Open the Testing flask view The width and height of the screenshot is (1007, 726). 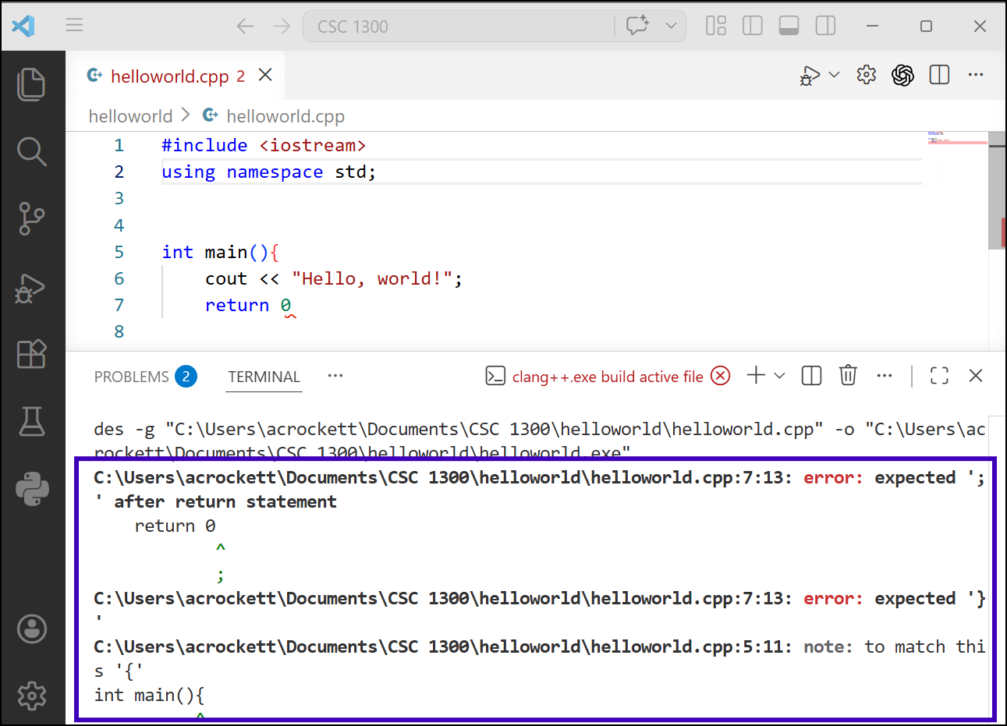(x=32, y=422)
